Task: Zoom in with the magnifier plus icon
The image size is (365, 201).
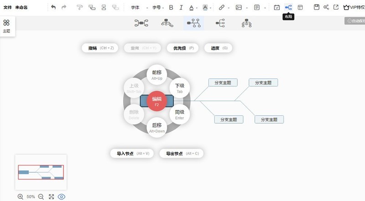Action: [21, 197]
